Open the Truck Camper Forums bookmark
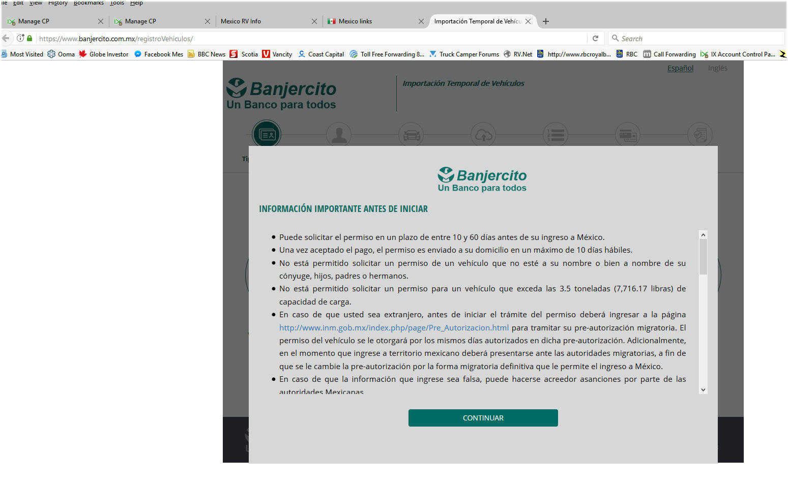This screenshot has width=788, height=483. [x=464, y=54]
